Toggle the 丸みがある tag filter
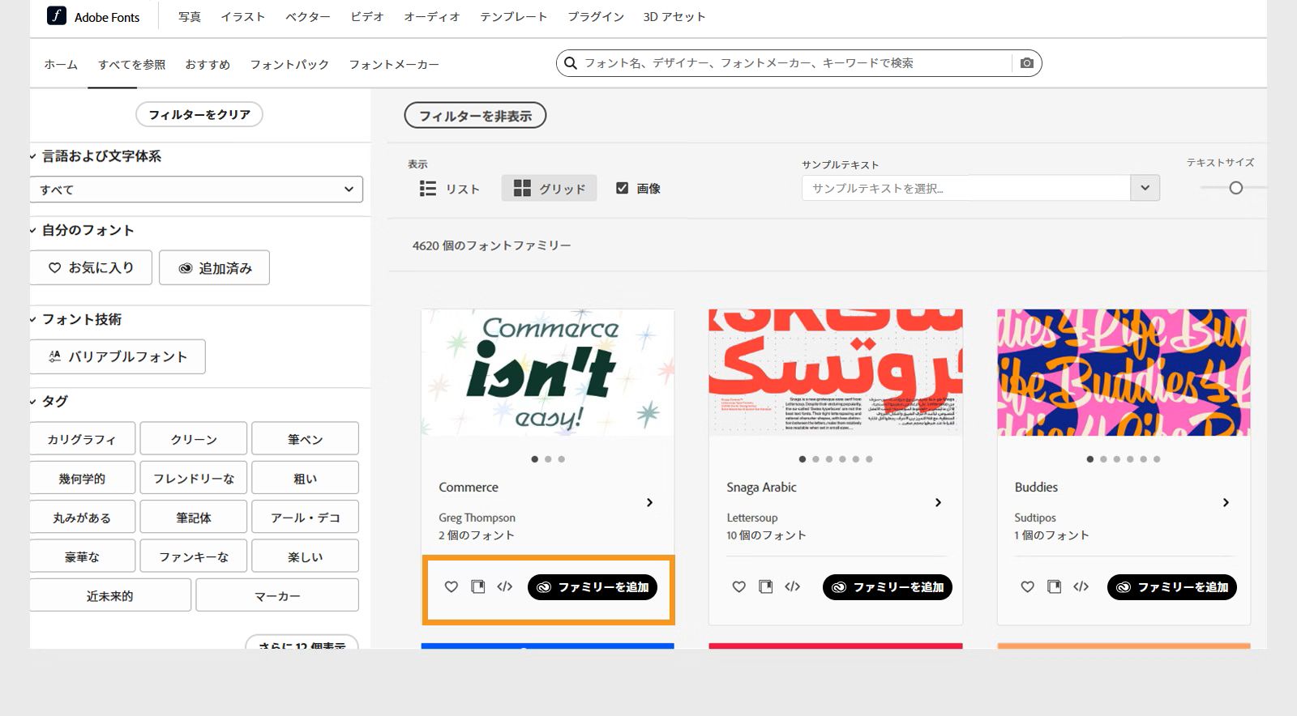 point(82,517)
